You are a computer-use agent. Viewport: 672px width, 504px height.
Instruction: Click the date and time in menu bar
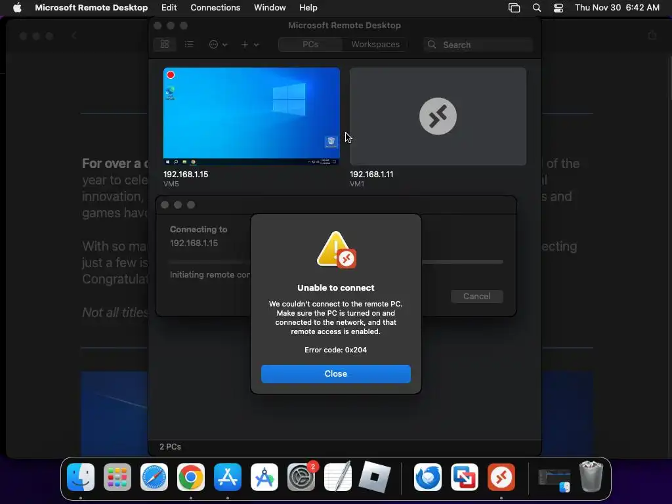click(x=617, y=8)
